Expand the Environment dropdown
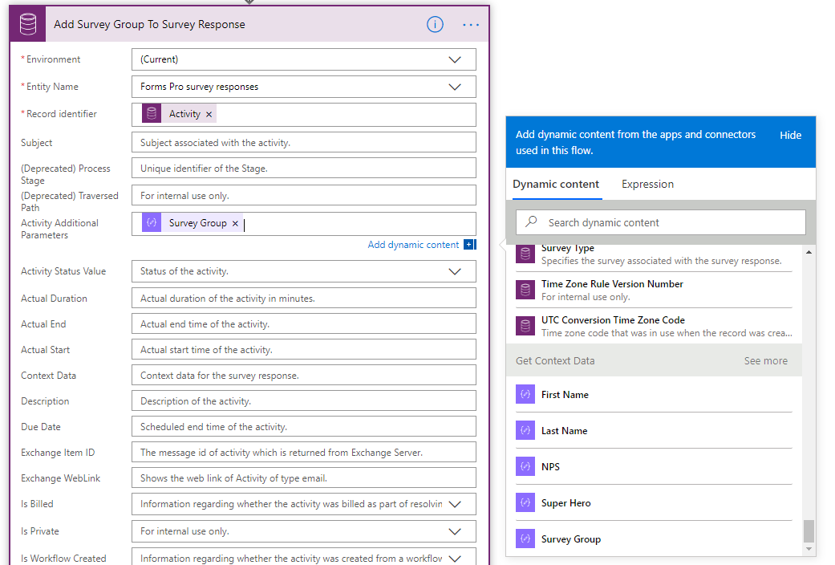Screen dimensions: 835x565 [x=455, y=59]
